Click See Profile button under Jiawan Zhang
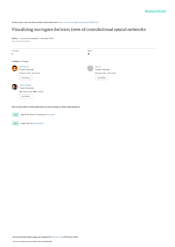 (26, 96)
